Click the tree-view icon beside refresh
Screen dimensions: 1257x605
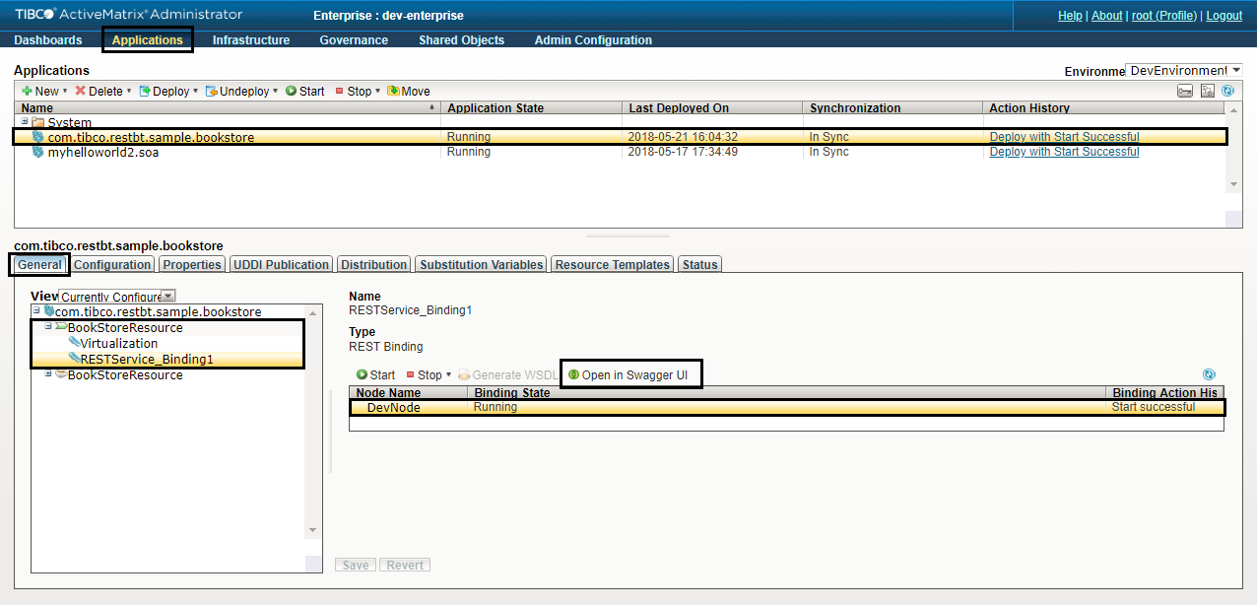point(1207,91)
